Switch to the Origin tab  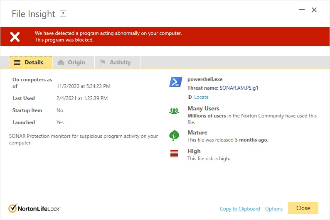click(x=74, y=62)
